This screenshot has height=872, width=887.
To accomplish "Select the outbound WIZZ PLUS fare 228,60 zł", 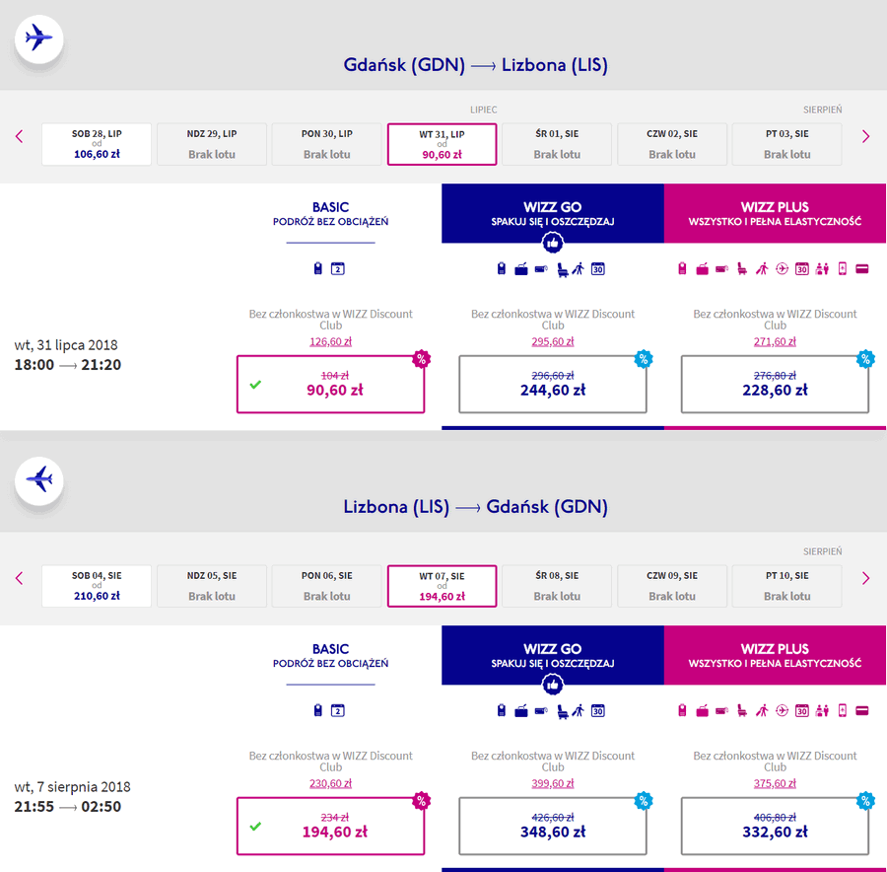I will click(x=775, y=384).
